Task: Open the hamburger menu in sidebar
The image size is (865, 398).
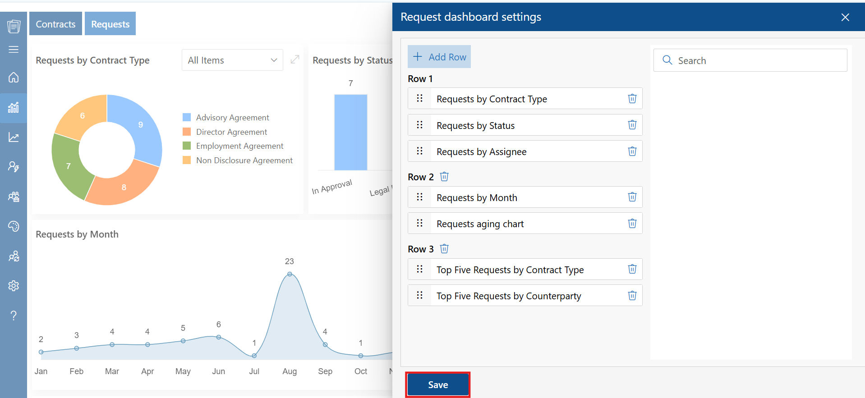Action: pos(14,50)
